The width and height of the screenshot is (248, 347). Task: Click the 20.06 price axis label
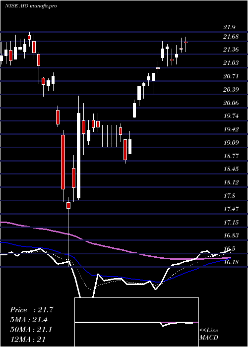click(x=231, y=103)
